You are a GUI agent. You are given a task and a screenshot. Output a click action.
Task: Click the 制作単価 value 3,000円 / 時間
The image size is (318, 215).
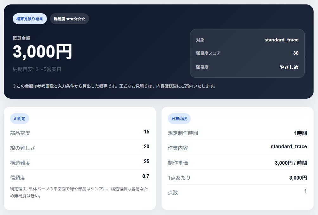(291, 163)
